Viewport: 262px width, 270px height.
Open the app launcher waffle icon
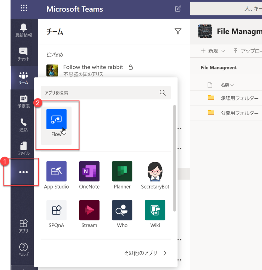coord(24,8)
